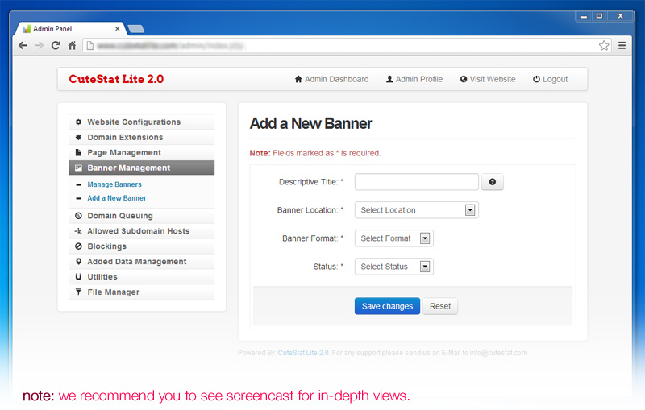
Task: Open the Select Status dropdown
Action: click(x=394, y=267)
